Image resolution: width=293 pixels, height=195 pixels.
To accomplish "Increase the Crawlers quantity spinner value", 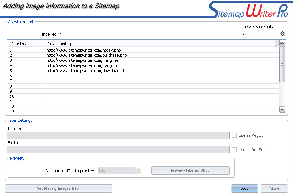I will tap(283, 32).
